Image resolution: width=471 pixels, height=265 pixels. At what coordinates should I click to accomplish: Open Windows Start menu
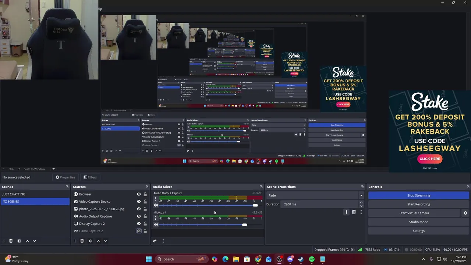149,259
